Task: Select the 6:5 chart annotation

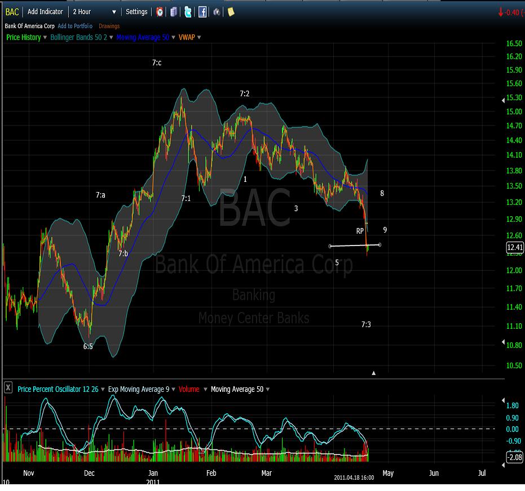Action: [88, 347]
